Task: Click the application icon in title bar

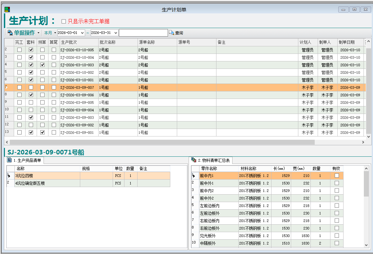Action: coord(7,9)
